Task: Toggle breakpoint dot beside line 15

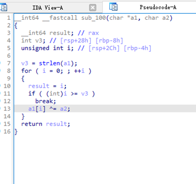Action: (x=0, y=124)
